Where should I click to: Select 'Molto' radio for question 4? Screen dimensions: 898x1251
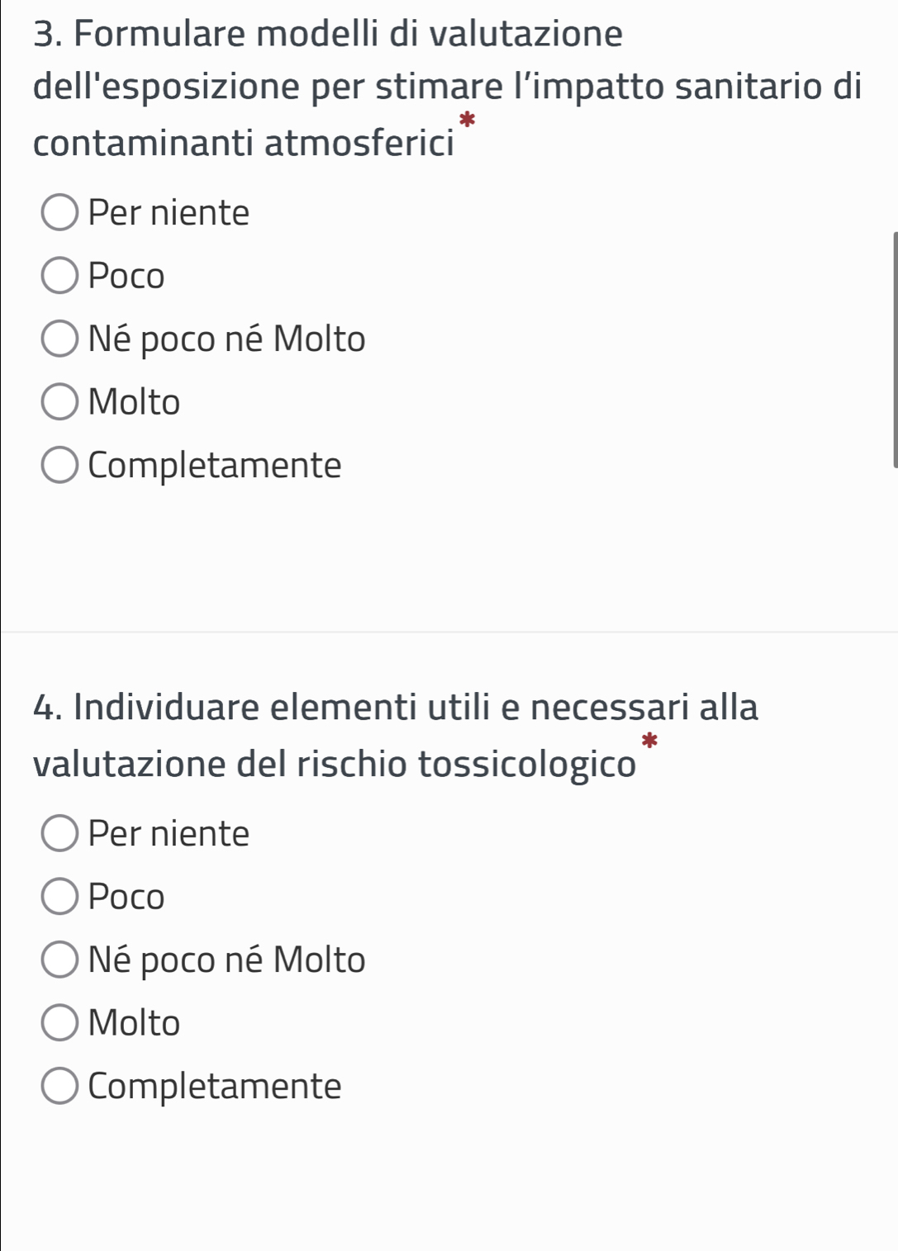coord(59,1023)
